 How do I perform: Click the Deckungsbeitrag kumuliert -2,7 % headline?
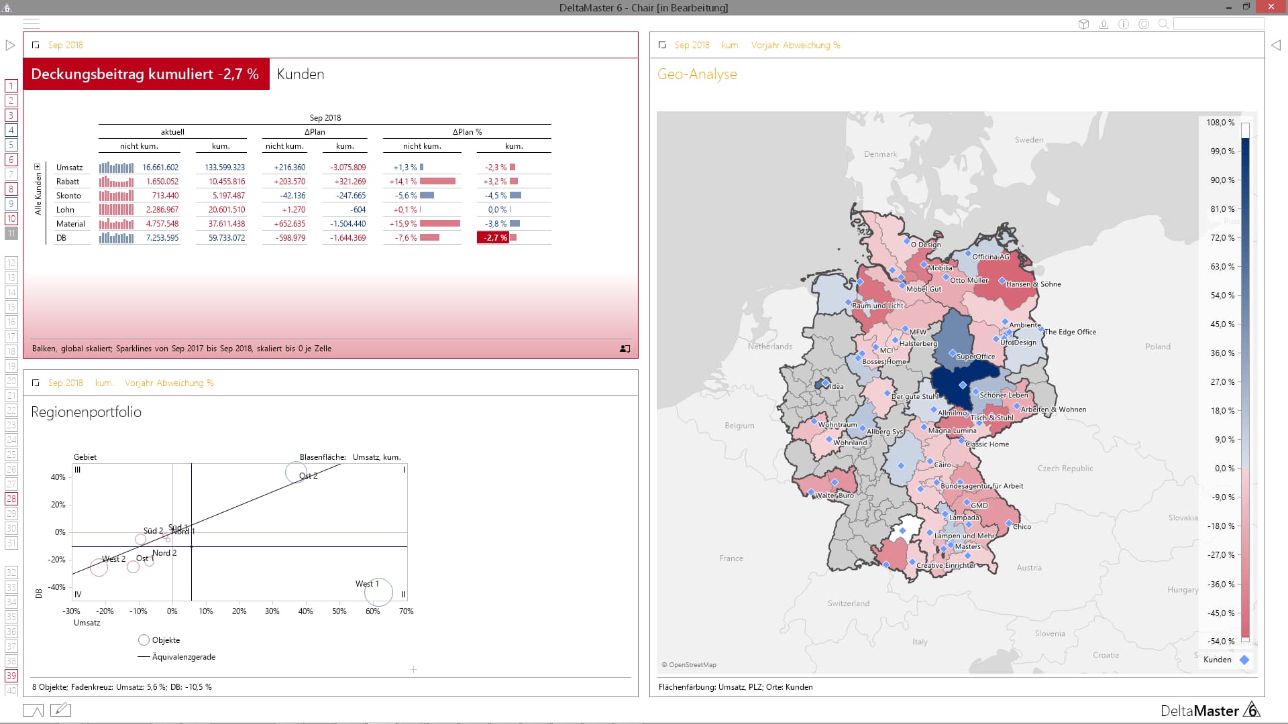146,74
